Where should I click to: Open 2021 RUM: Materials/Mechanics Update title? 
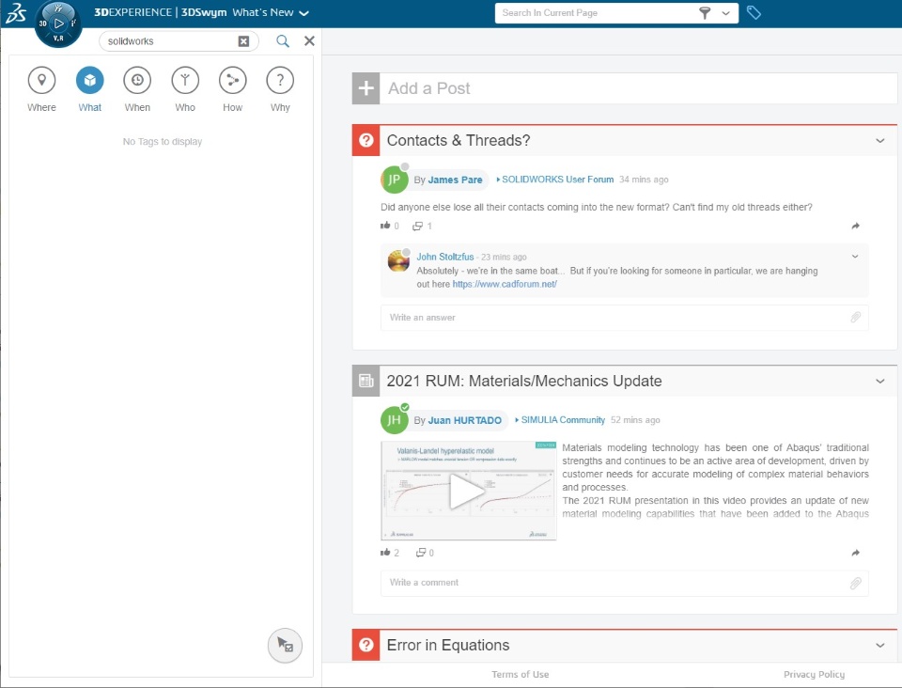coord(524,381)
